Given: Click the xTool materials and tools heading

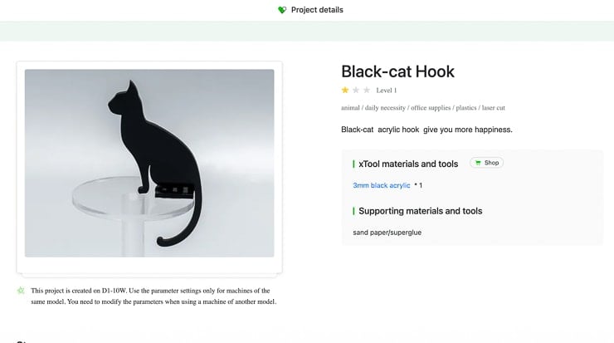Looking at the screenshot, I should point(408,164).
